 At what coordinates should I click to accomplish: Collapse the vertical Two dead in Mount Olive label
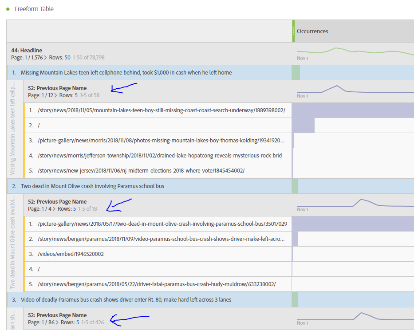coord(12,242)
